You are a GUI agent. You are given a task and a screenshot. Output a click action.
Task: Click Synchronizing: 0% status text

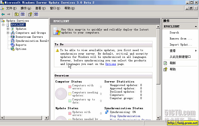pyautogui.click(x=123, y=112)
